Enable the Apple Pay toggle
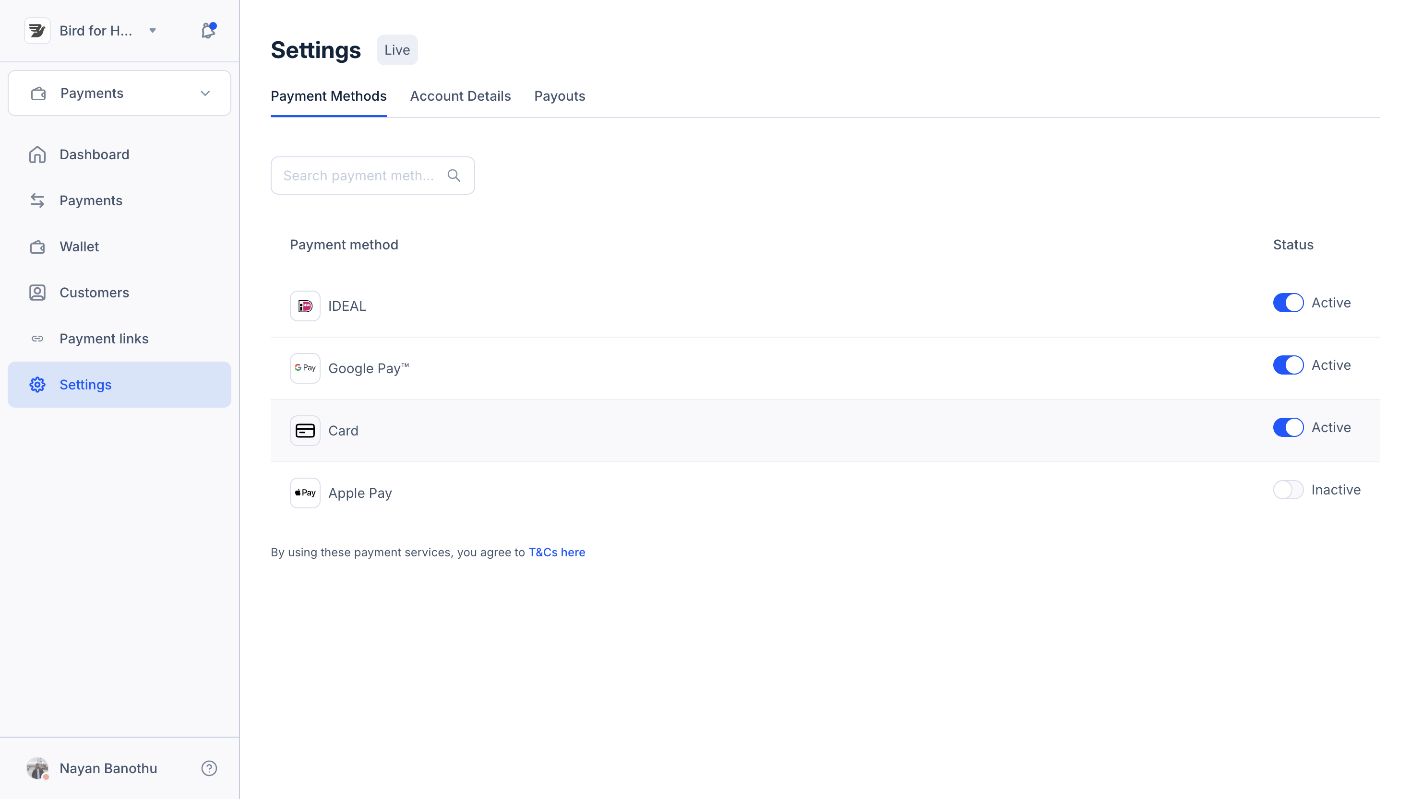The image size is (1411, 799). [x=1288, y=490]
